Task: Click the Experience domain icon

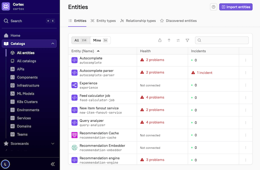Action: pyautogui.click(x=74, y=85)
